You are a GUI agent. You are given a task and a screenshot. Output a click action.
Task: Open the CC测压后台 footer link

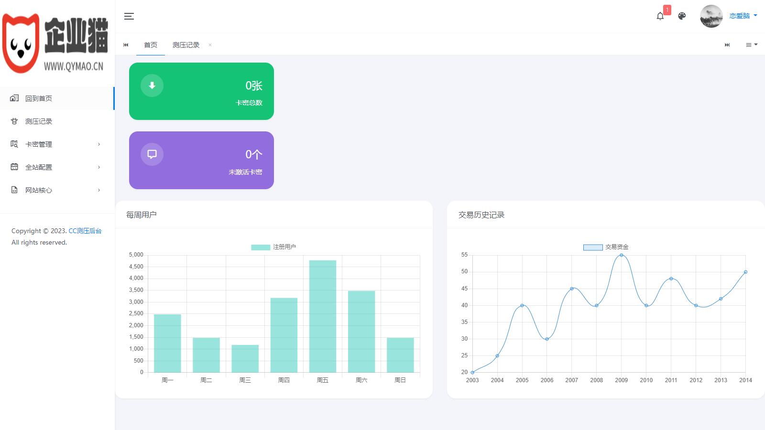[x=85, y=231]
